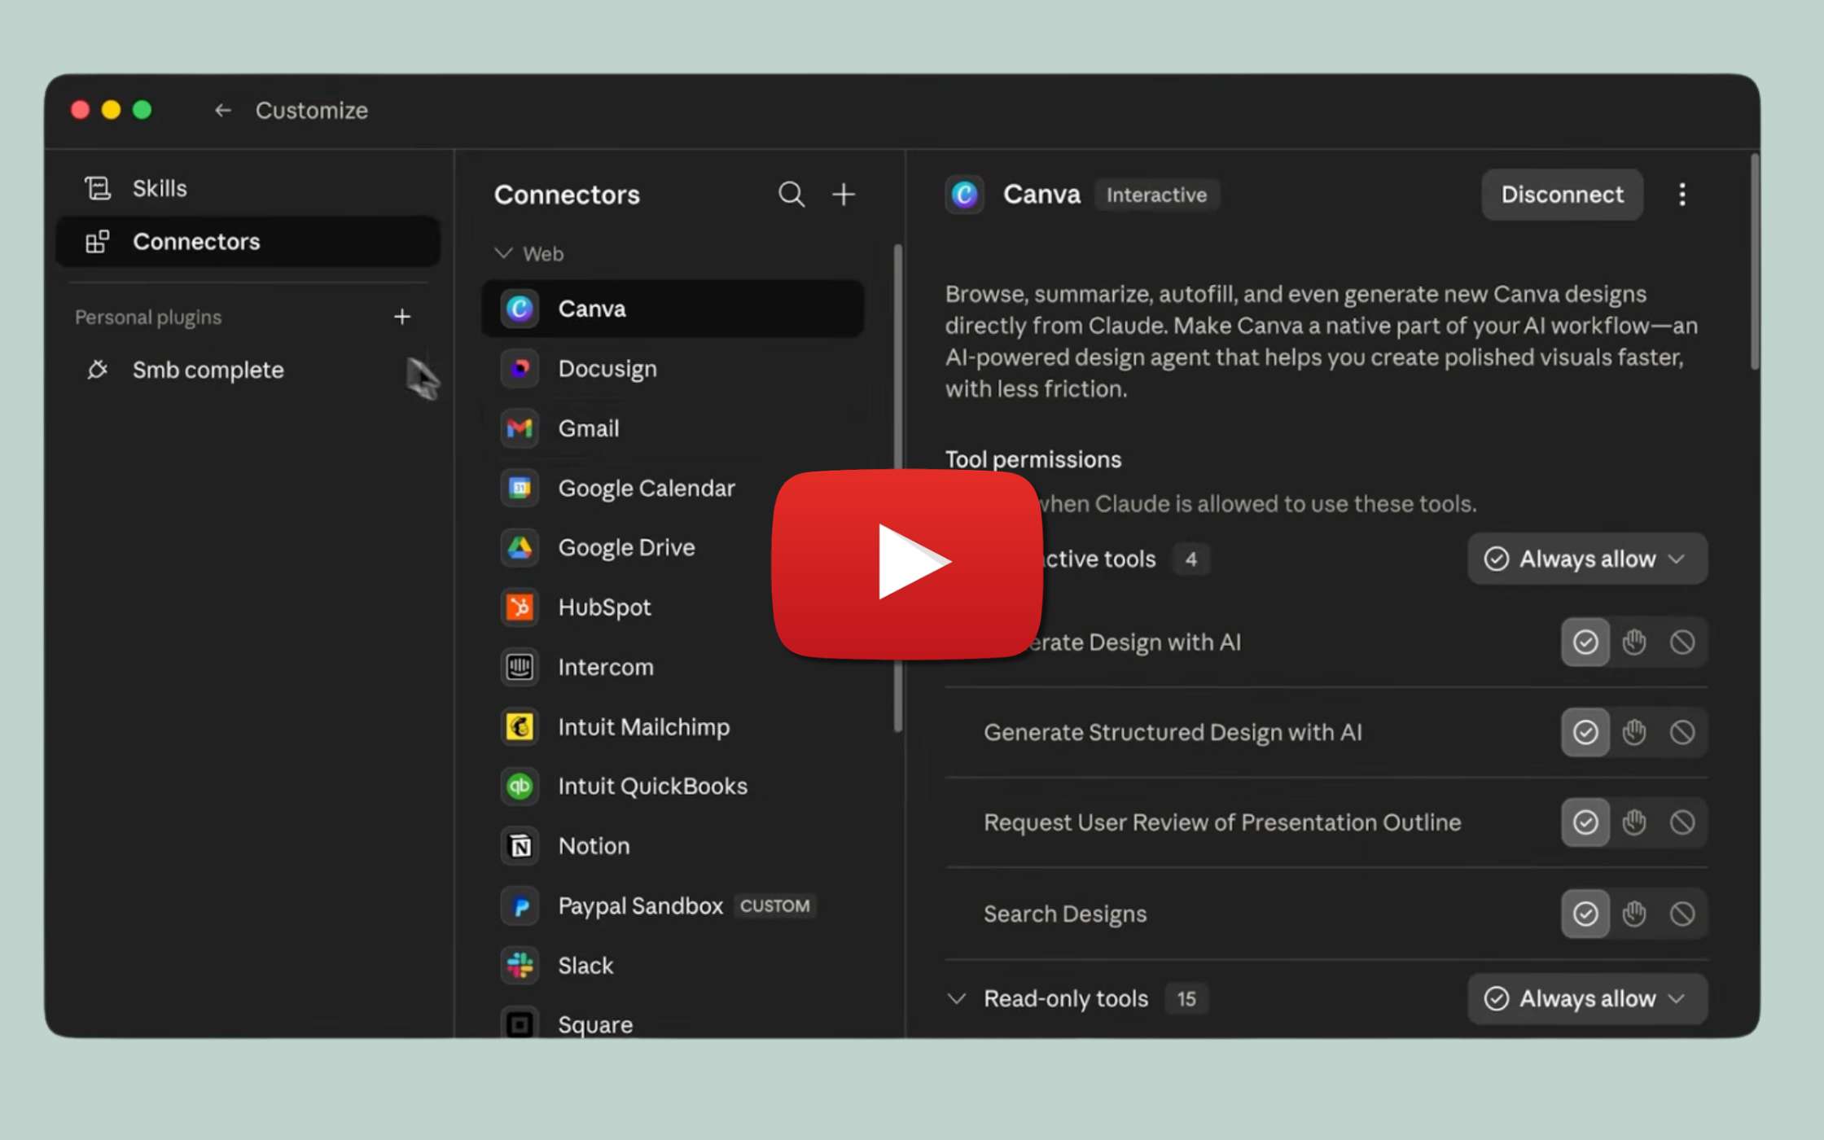Collapse the Read-only tools section

click(958, 998)
